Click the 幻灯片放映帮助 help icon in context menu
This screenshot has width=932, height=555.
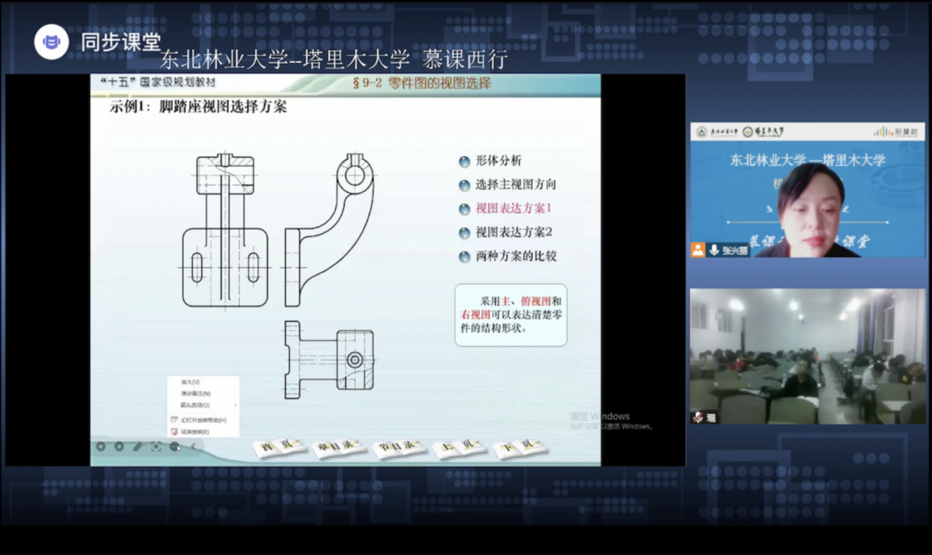pos(174,420)
